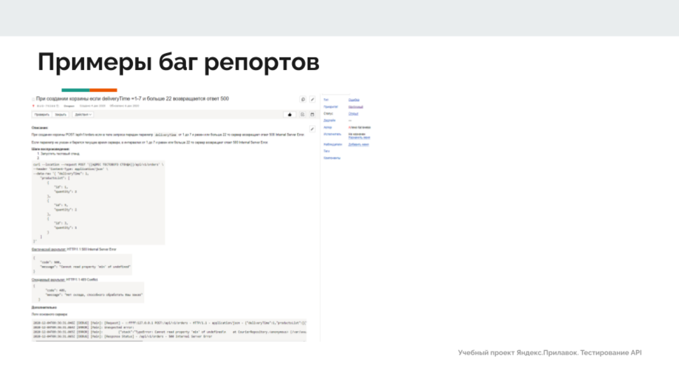Click the priority value link in sidebar
The image size is (679, 382).
[x=355, y=106]
